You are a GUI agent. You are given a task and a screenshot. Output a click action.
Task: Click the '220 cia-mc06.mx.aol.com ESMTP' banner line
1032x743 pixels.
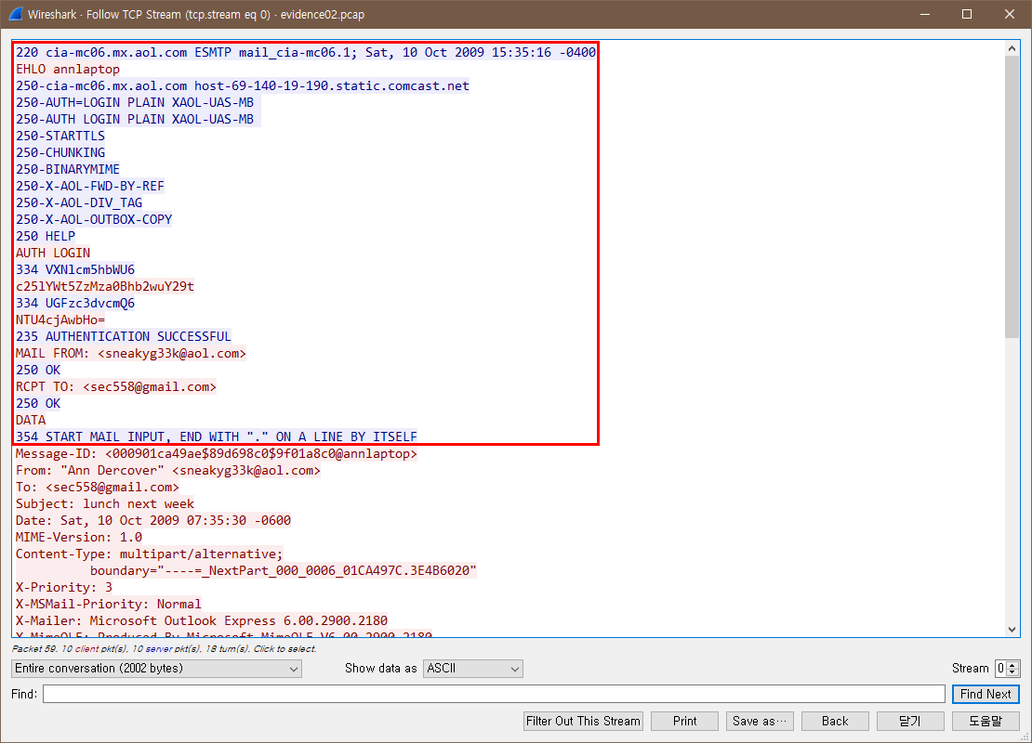pyautogui.click(x=306, y=53)
